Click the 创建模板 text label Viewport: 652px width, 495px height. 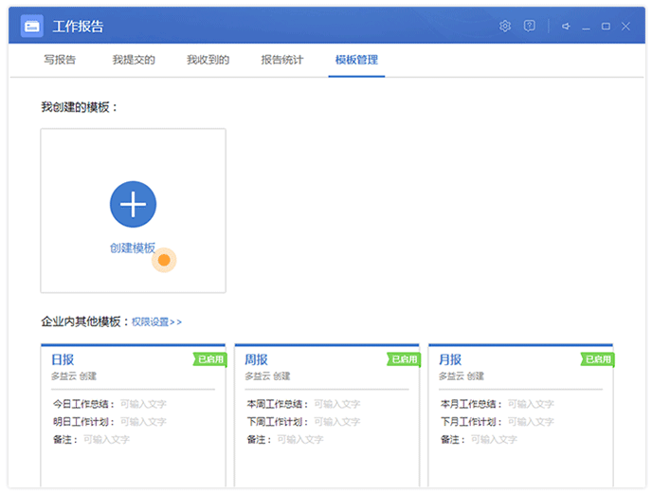click(x=132, y=248)
